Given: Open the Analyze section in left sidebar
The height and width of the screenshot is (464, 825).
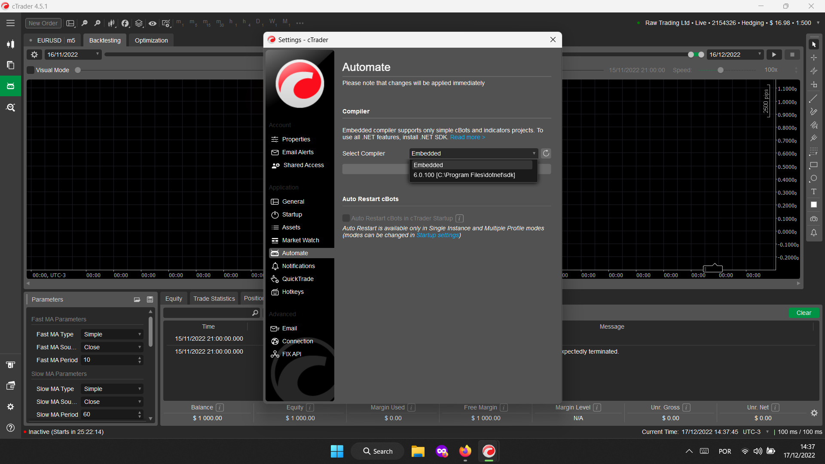Looking at the screenshot, I should 10,107.
